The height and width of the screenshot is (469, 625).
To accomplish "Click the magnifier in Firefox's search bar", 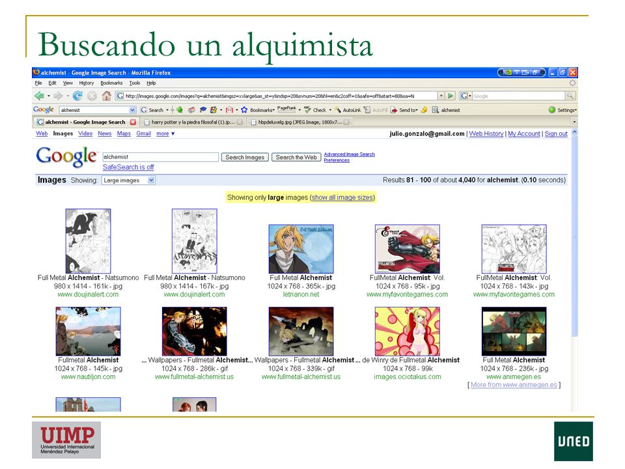I will tap(570, 96).
